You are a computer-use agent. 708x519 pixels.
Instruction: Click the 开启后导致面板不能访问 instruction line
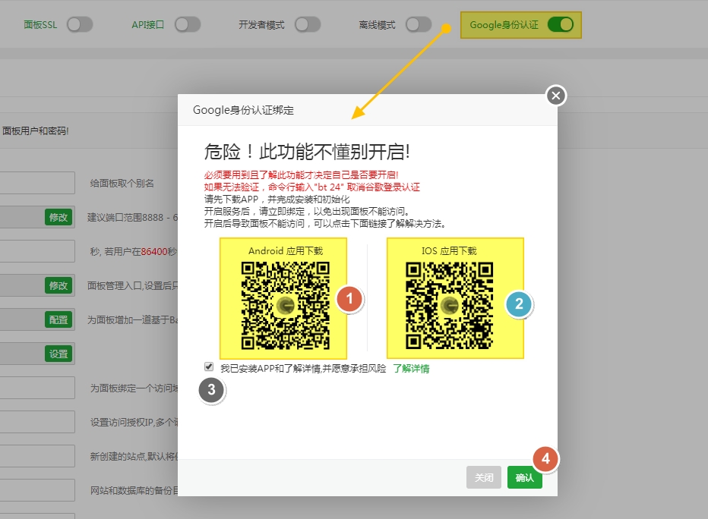pyautogui.click(x=325, y=224)
